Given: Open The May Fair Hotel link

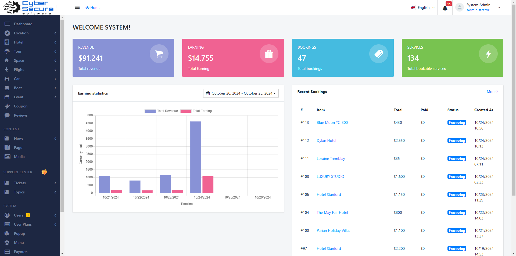Looking at the screenshot, I should [x=332, y=212].
